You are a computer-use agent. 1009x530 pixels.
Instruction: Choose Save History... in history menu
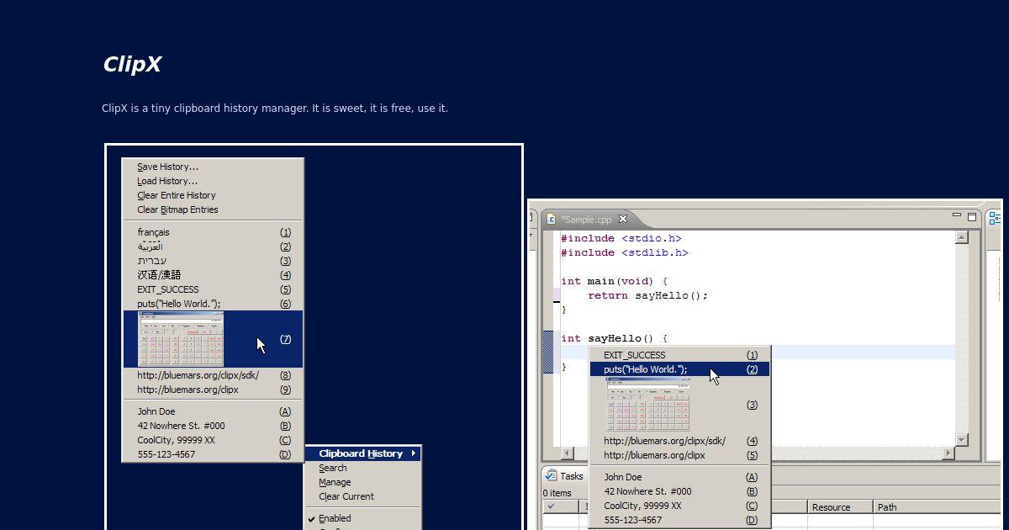(213, 167)
